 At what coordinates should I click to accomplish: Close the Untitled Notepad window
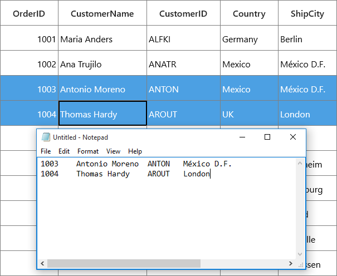[293, 137]
